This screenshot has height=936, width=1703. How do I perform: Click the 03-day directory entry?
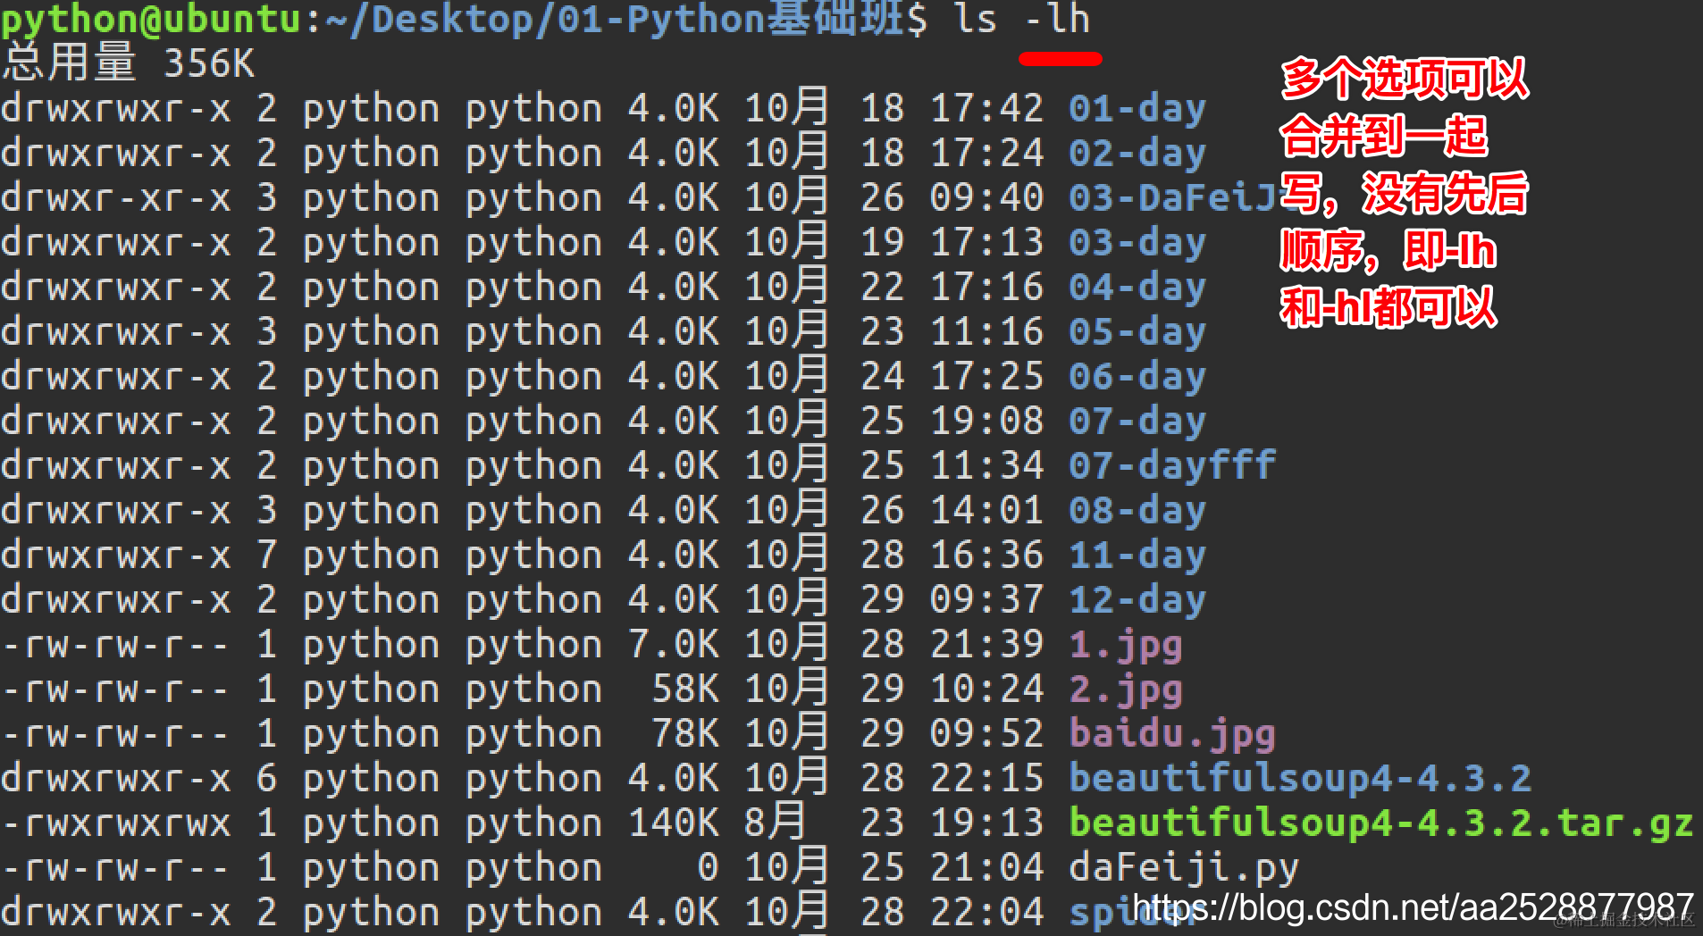tap(1137, 244)
